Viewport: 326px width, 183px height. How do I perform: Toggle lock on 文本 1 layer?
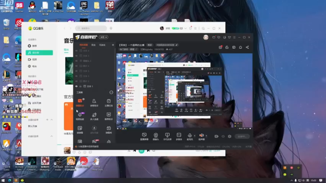(80, 86)
